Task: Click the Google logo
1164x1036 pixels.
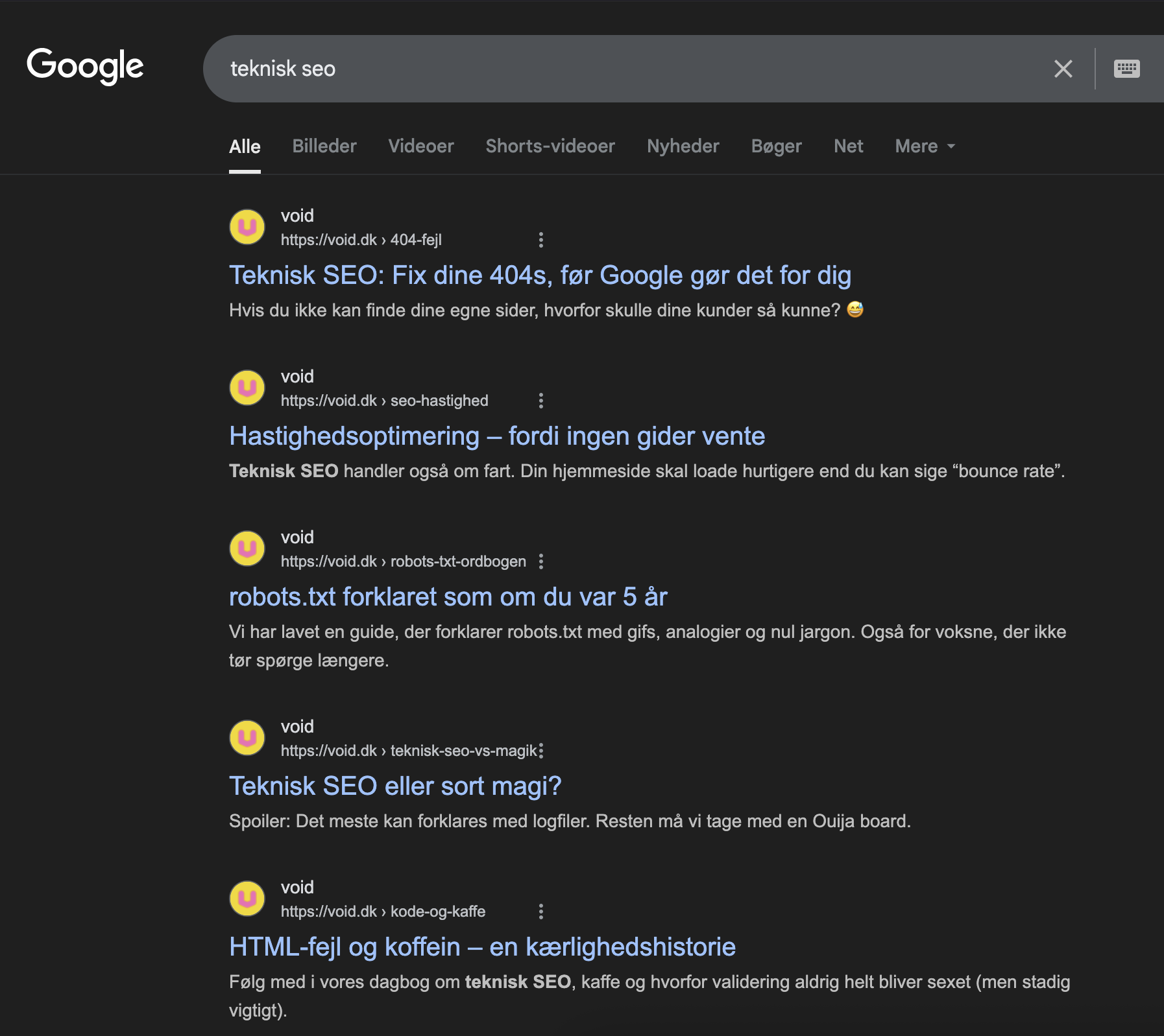Action: coord(85,66)
